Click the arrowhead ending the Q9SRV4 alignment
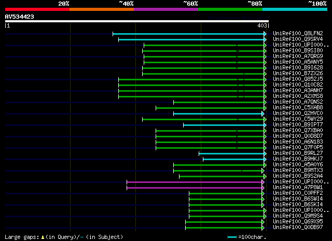This screenshot has width=332, height=241. coord(265,39)
